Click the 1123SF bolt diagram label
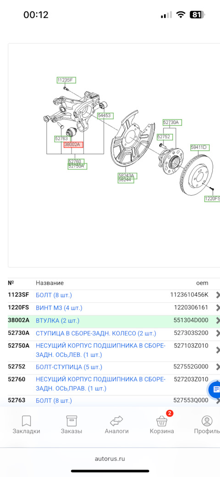Viewport: 220px width, 477px height. tap(66, 80)
